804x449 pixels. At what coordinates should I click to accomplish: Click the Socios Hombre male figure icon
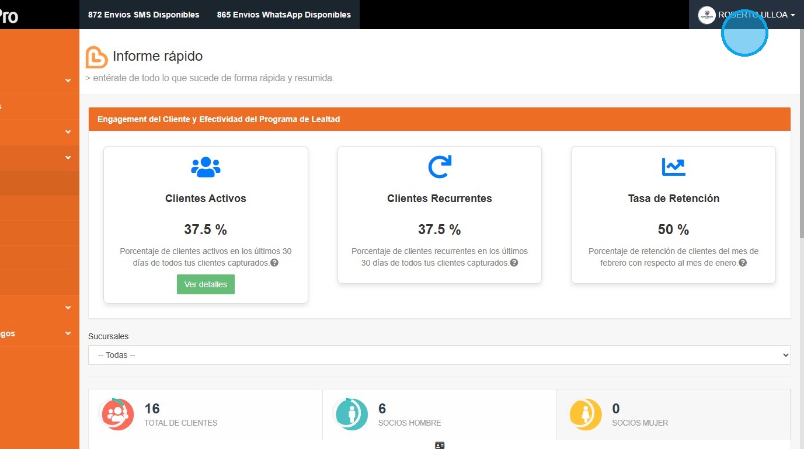pos(351,414)
